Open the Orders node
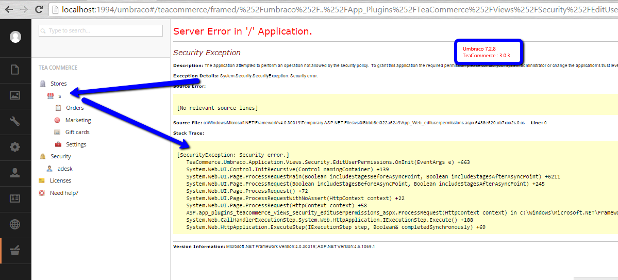 click(x=75, y=108)
